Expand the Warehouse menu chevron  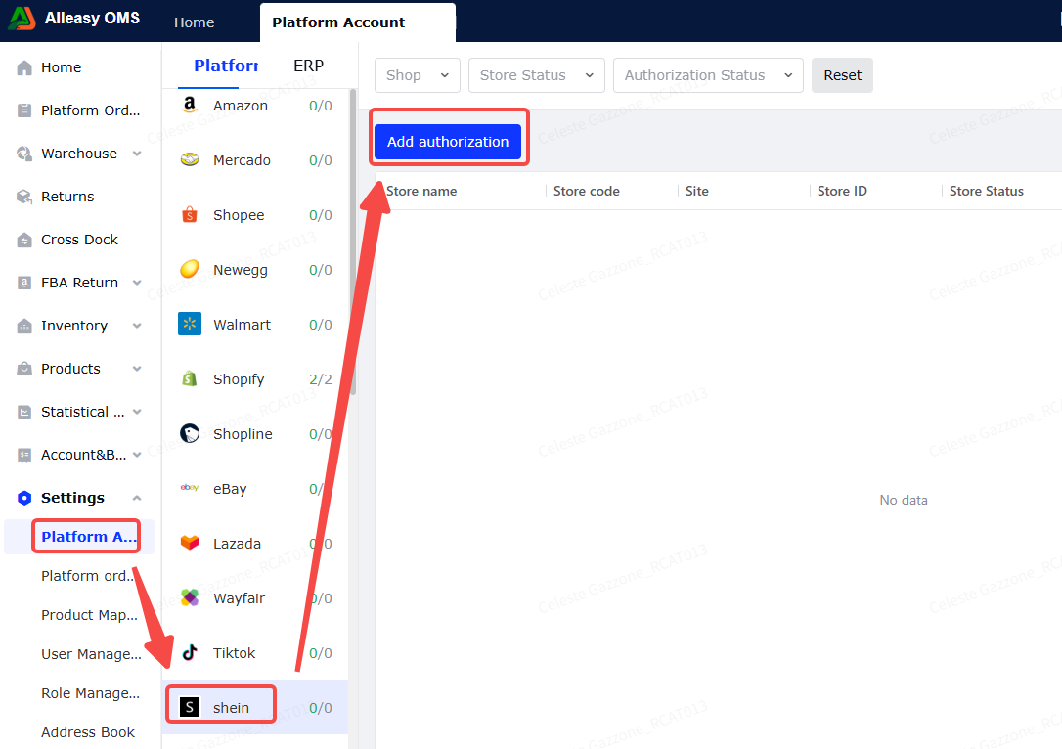(x=137, y=154)
